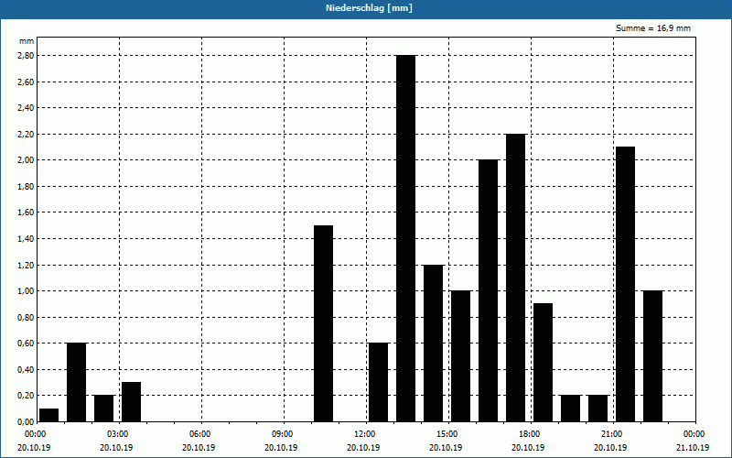
Task: Click the 0,20 y-axis value
Action: click(x=26, y=396)
